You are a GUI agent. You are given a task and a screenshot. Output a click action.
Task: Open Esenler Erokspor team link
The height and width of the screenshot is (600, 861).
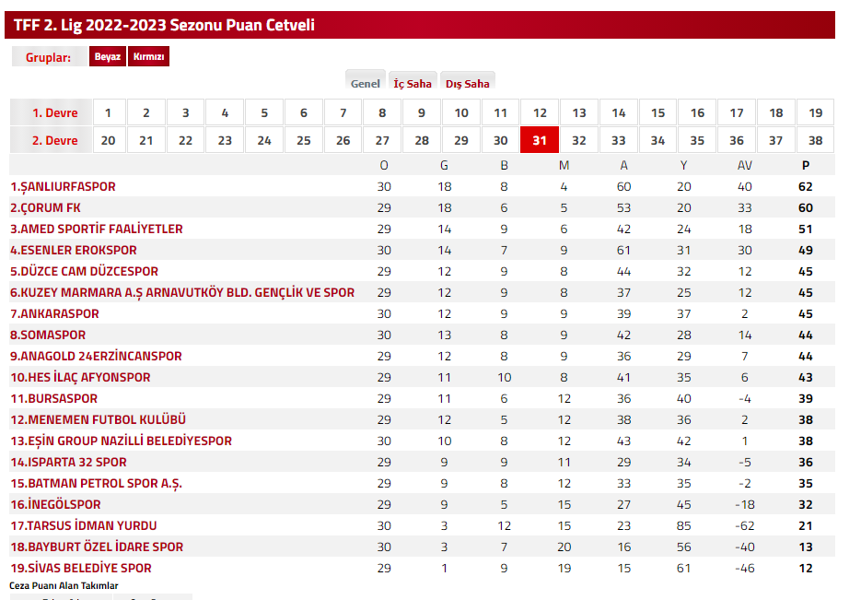coord(74,250)
